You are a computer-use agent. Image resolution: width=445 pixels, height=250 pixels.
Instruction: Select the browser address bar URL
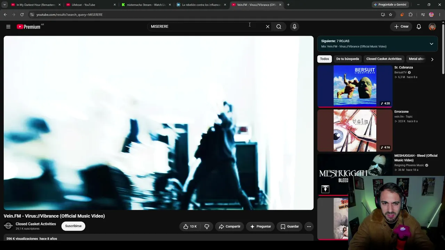[70, 15]
